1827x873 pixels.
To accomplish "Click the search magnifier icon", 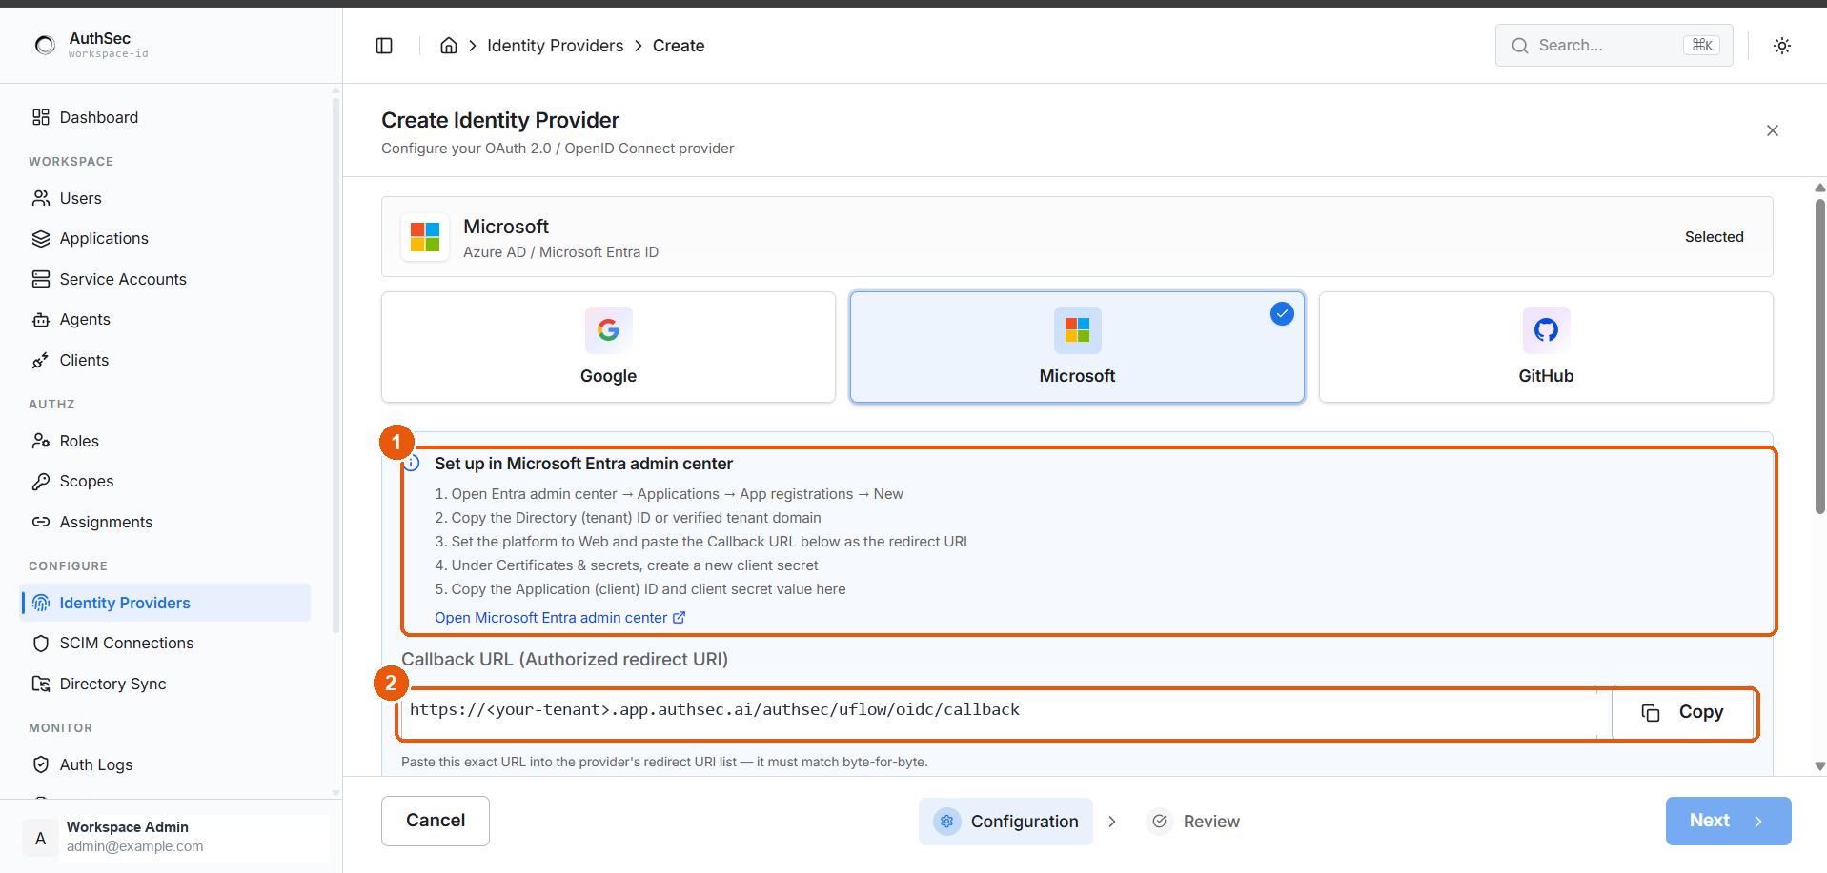I will pyautogui.click(x=1520, y=46).
